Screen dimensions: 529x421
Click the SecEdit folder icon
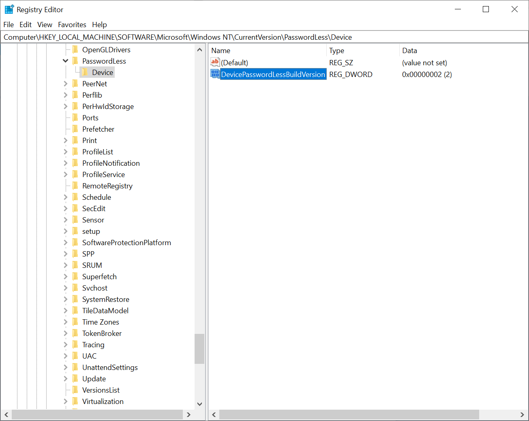click(75, 209)
